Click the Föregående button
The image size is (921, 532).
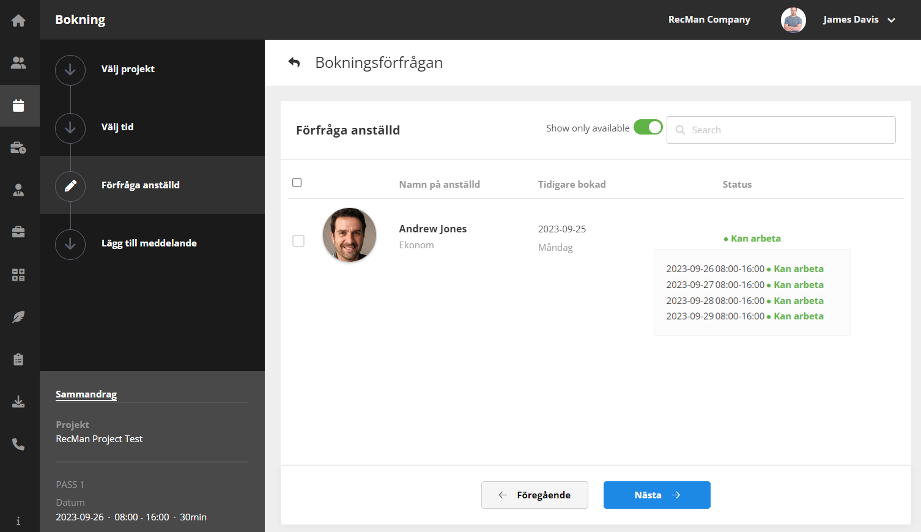[534, 495]
